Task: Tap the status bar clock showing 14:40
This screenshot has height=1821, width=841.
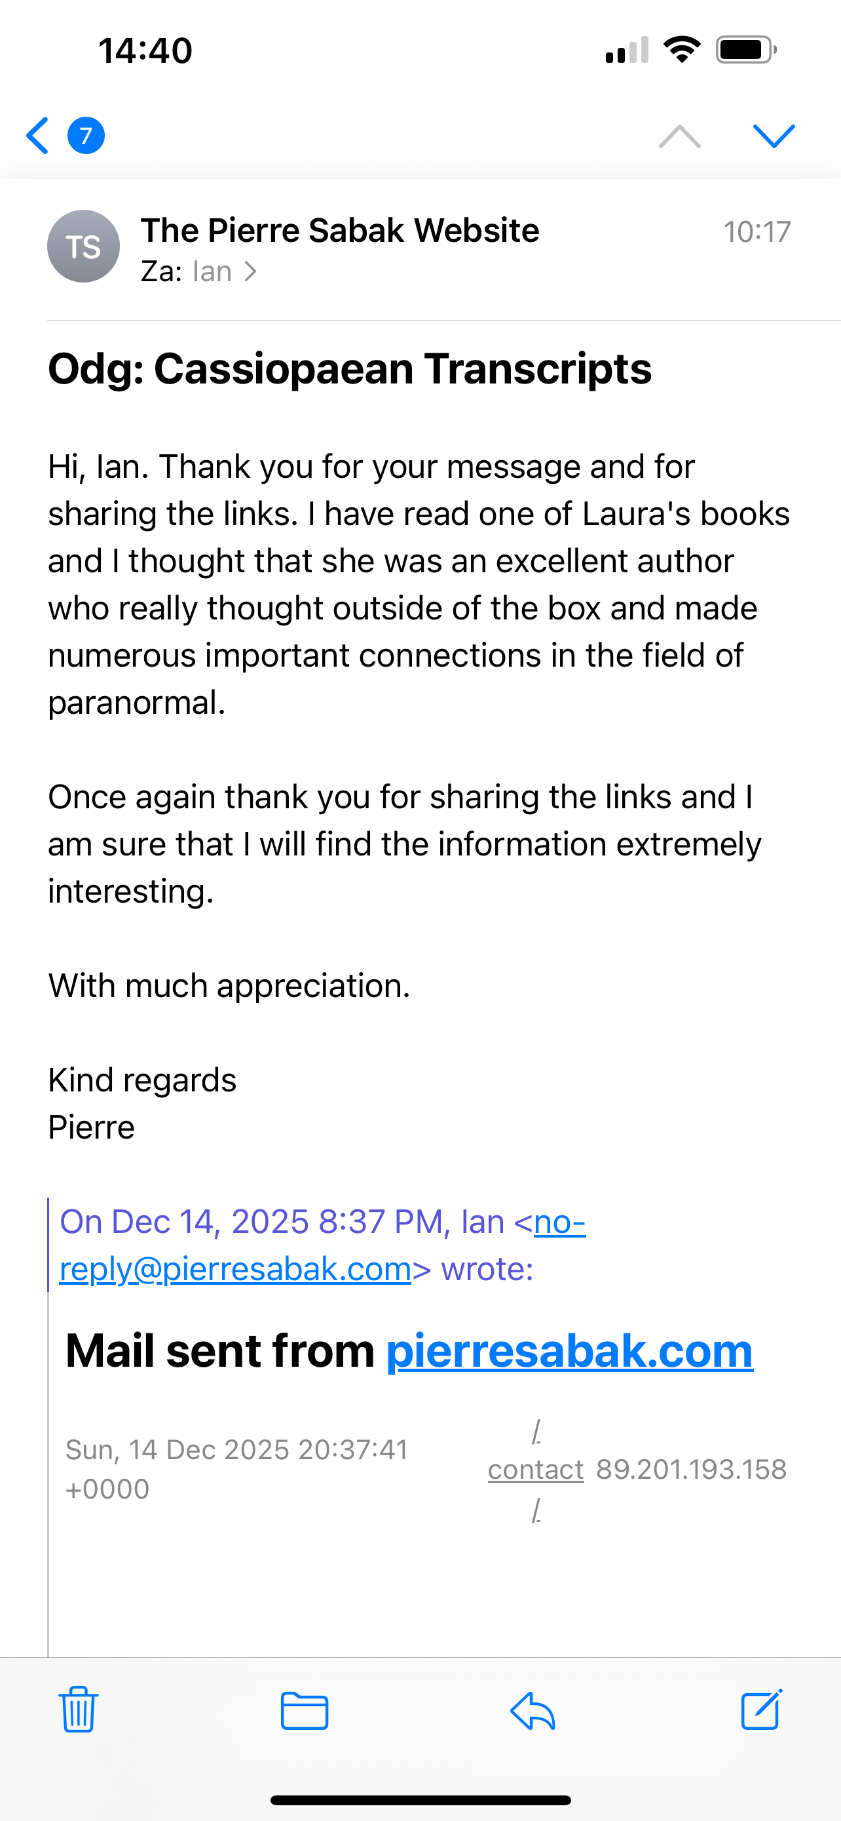Action: (145, 51)
